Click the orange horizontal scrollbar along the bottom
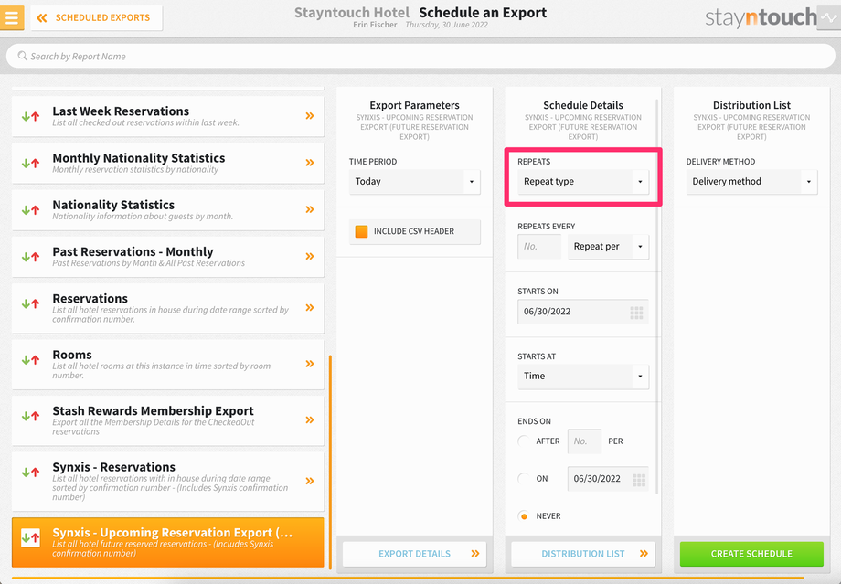The image size is (841, 584). (x=408, y=579)
